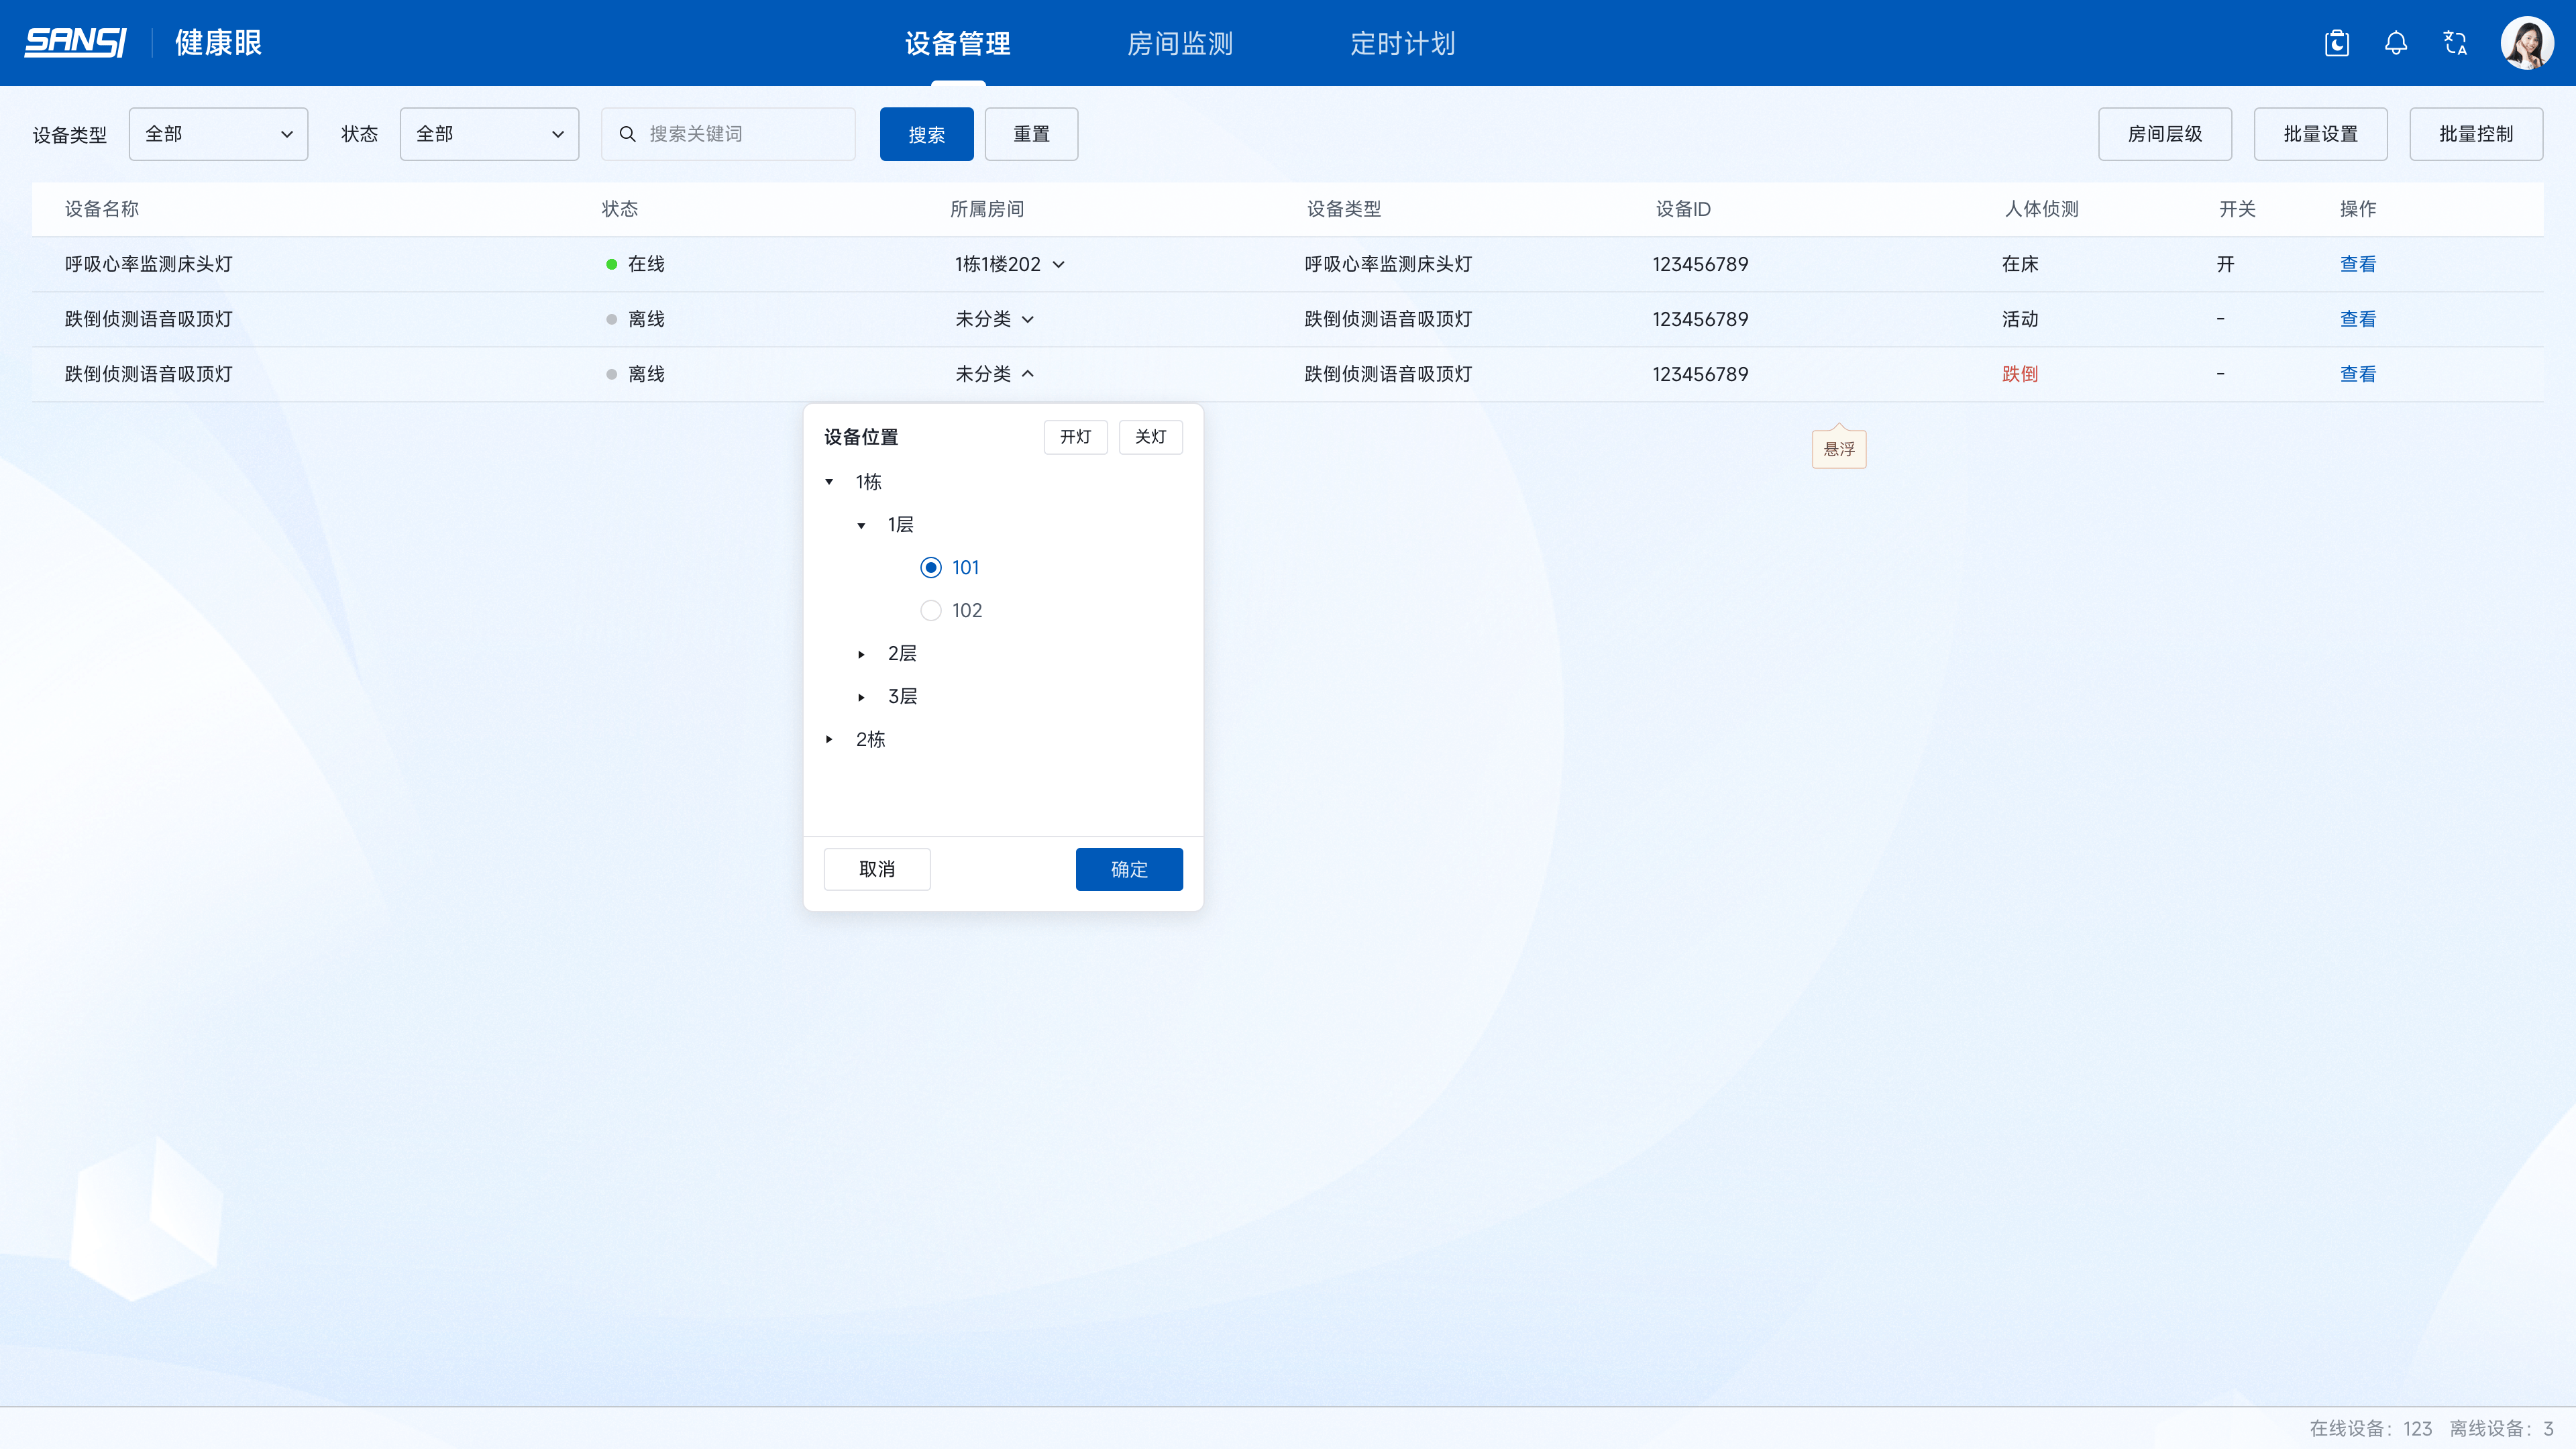
Task: Switch to the 房间监测 tab
Action: tap(1180, 43)
